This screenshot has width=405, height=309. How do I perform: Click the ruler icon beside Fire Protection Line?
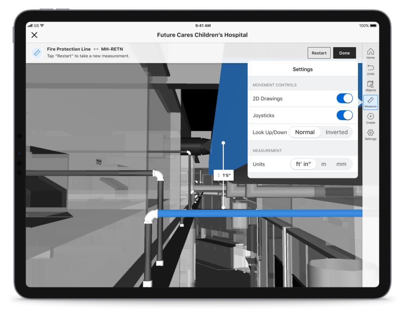pos(37,53)
